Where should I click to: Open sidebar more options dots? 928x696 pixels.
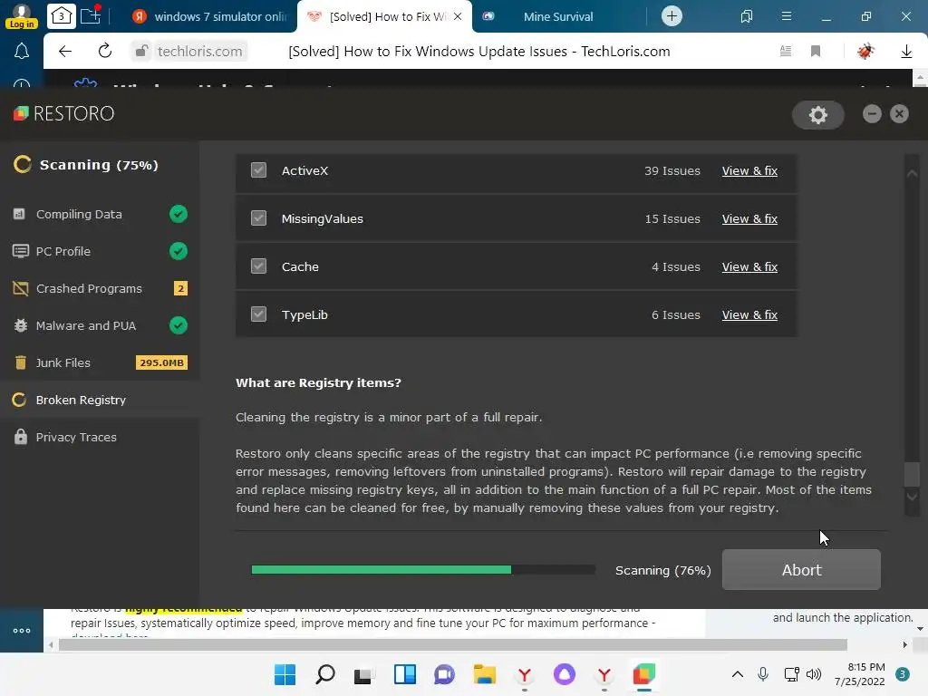(22, 631)
